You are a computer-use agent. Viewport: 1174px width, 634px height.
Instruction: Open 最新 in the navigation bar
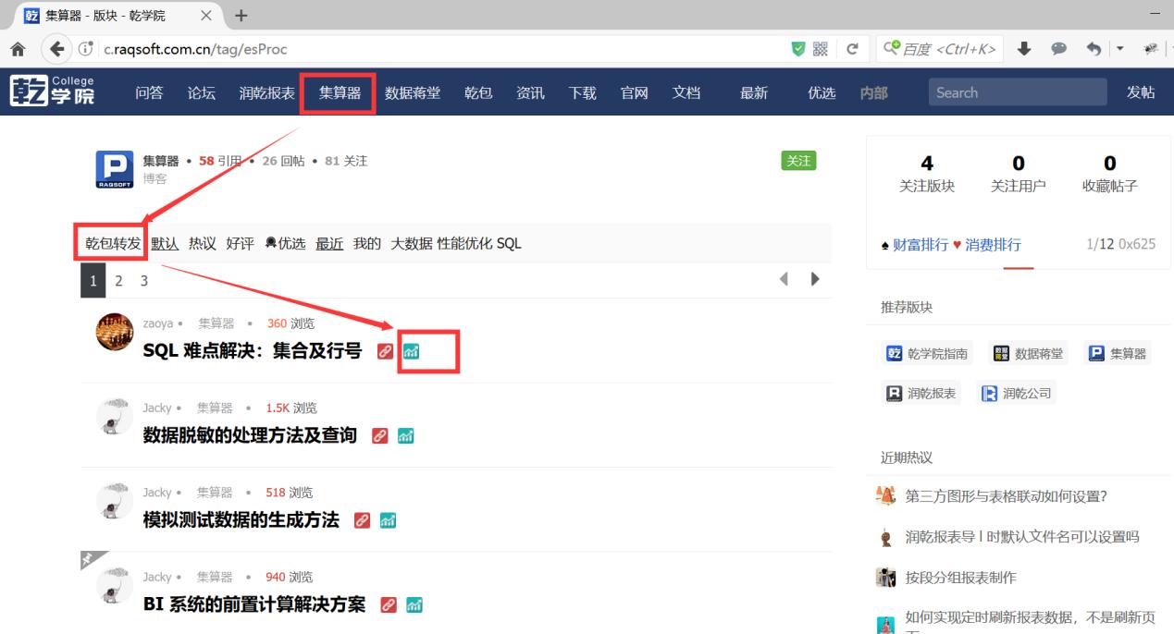pos(754,92)
